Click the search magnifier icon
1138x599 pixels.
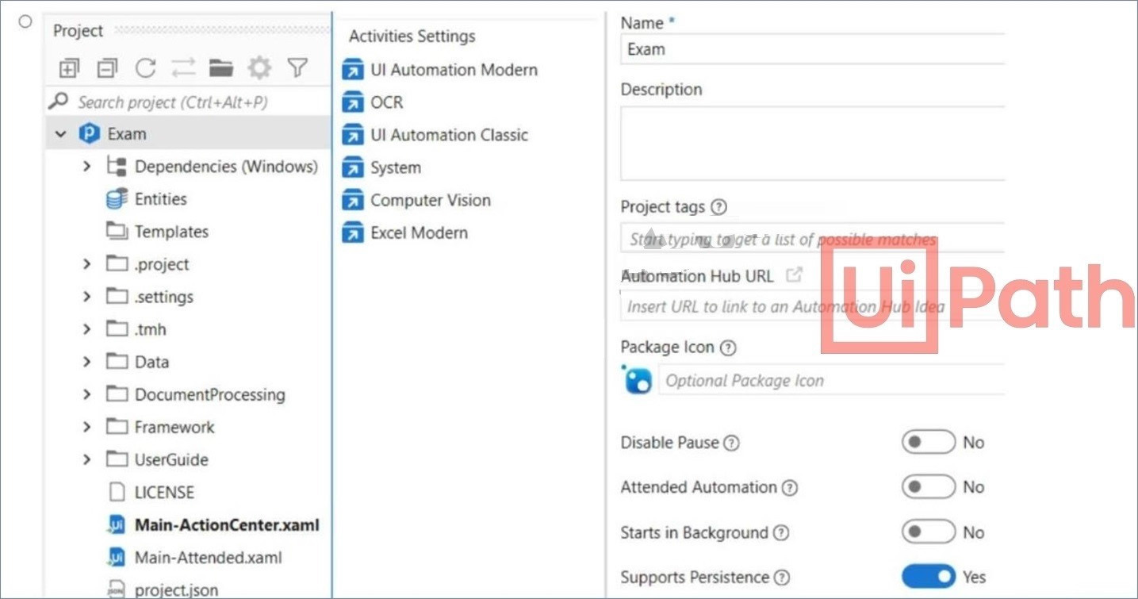tap(59, 102)
